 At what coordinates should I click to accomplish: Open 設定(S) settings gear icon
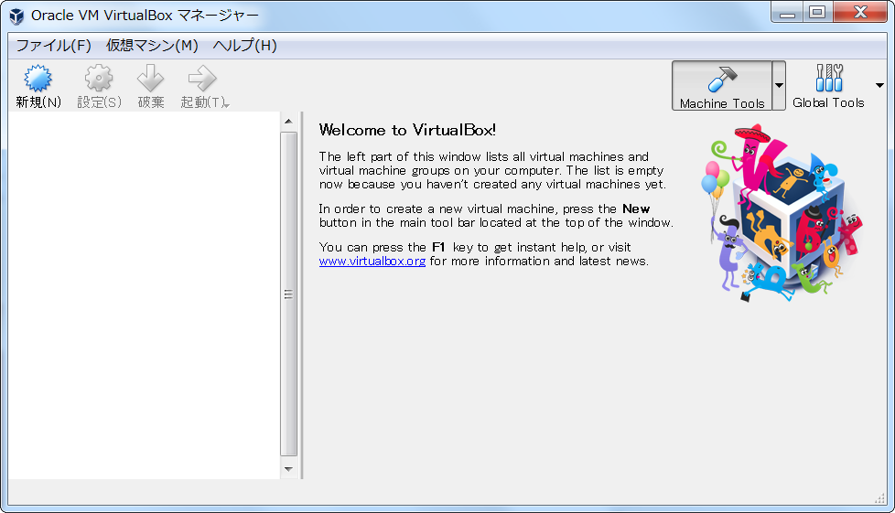tap(99, 78)
